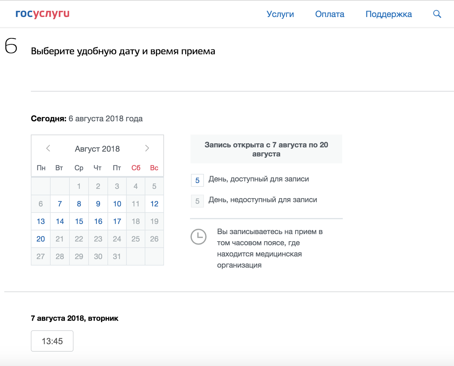454x366 pixels.
Task: Click unavailable day 6 in calendar
Action: tap(41, 204)
